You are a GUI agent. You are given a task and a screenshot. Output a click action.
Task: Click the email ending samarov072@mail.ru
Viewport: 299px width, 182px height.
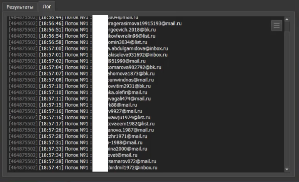(132, 162)
